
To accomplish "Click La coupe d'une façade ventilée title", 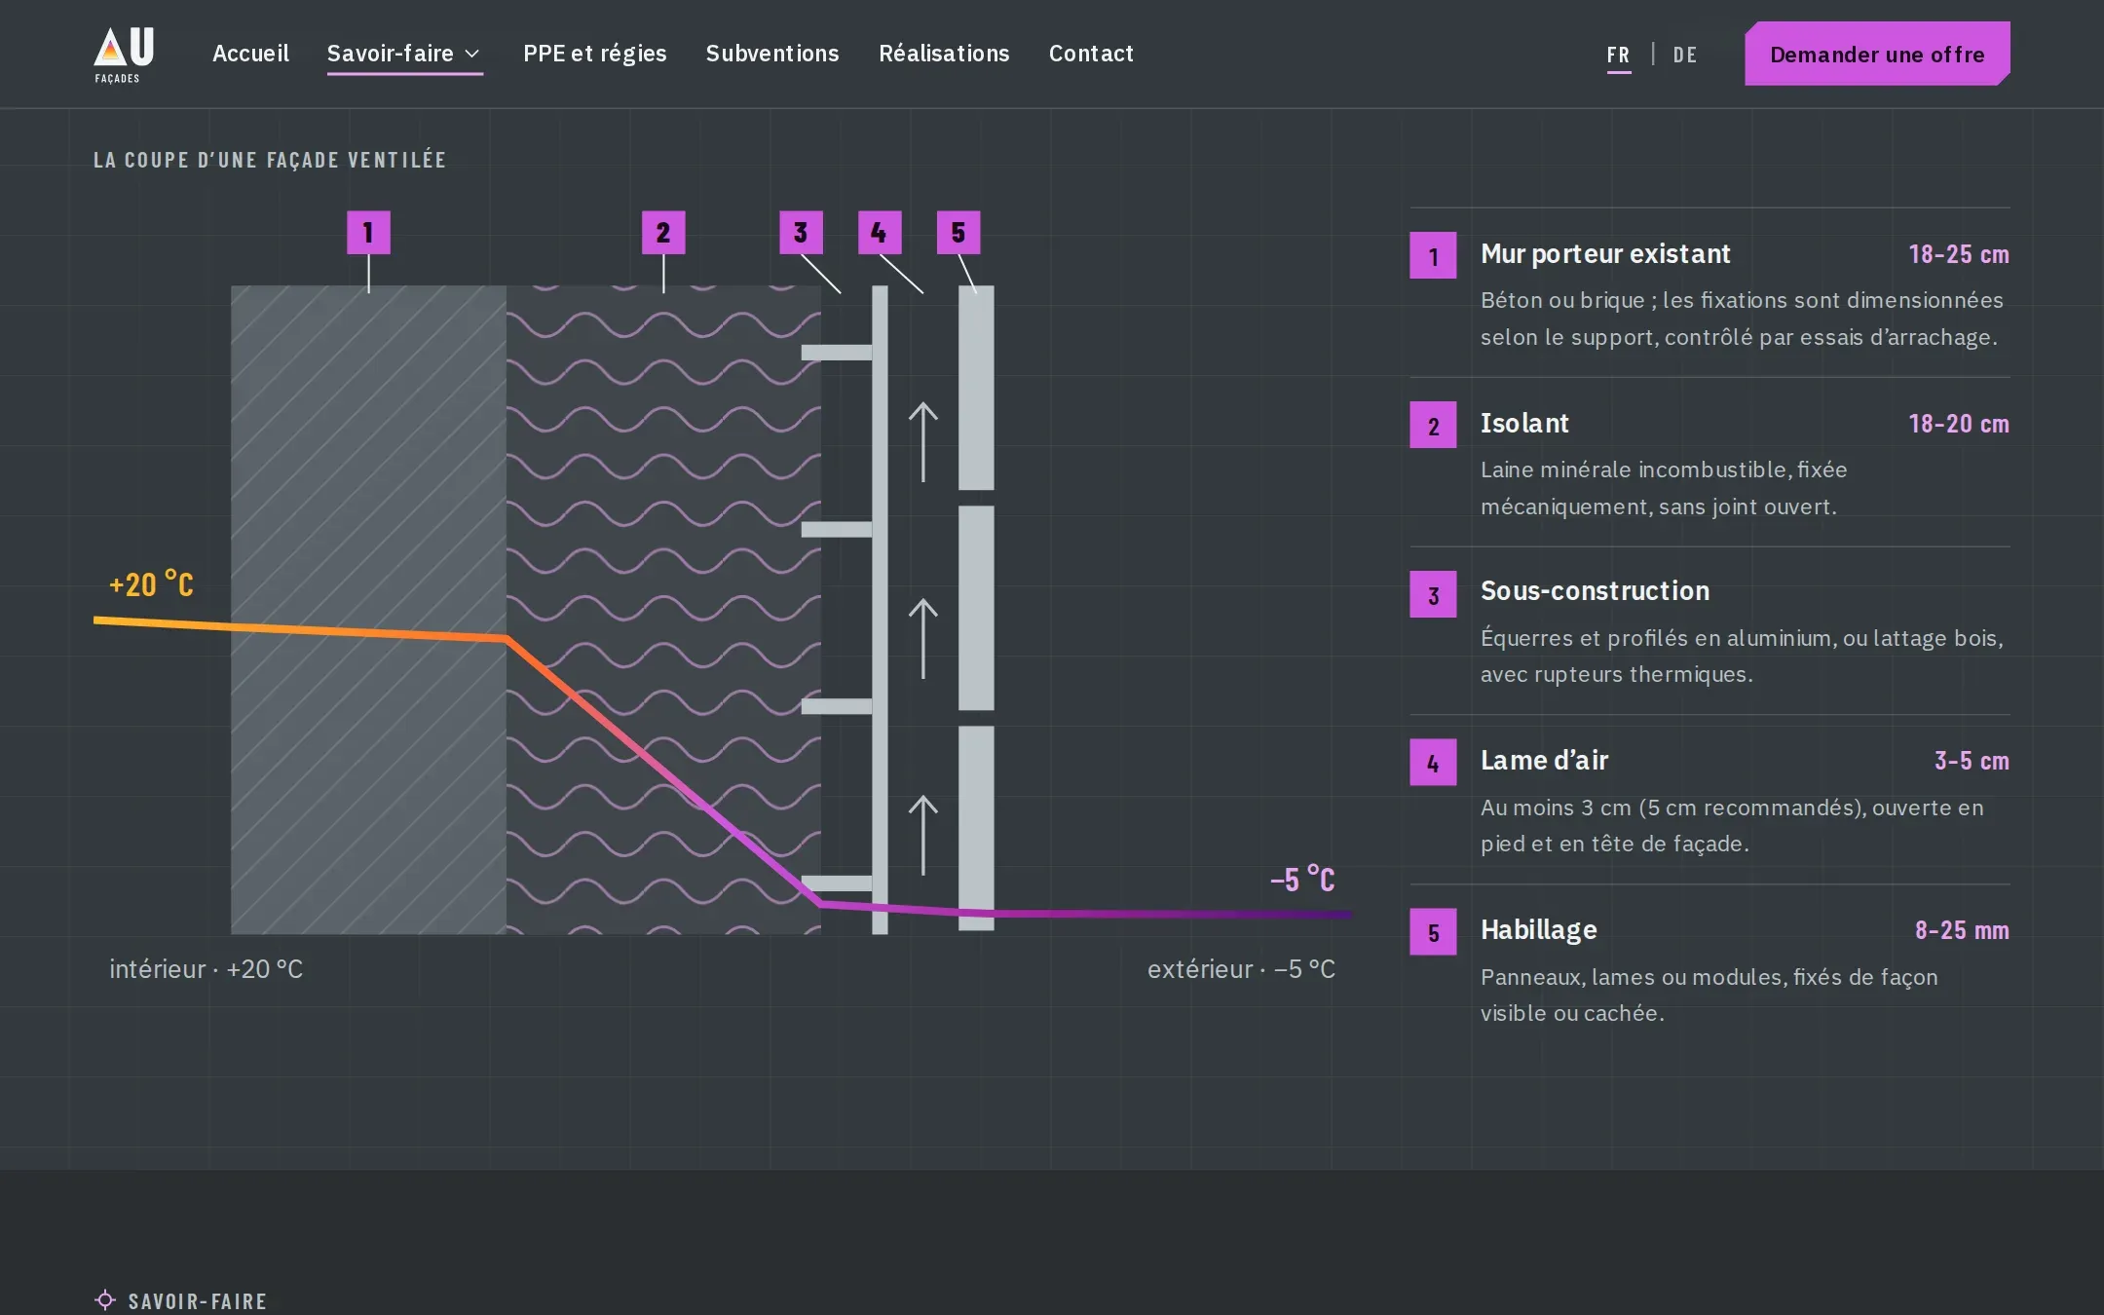I will click(270, 160).
